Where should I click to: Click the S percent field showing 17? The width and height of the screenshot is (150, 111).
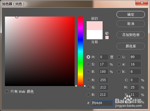(103, 64)
